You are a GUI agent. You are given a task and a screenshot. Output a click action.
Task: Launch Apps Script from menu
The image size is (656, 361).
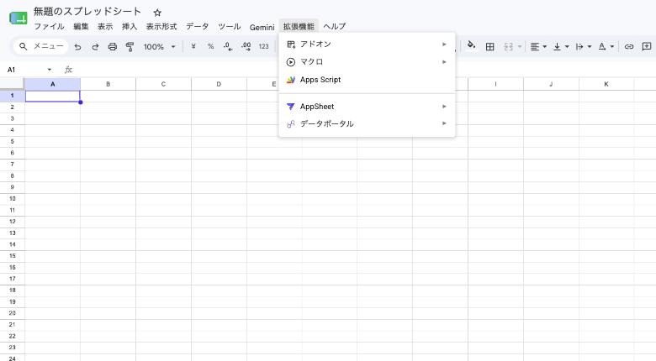tap(367, 80)
